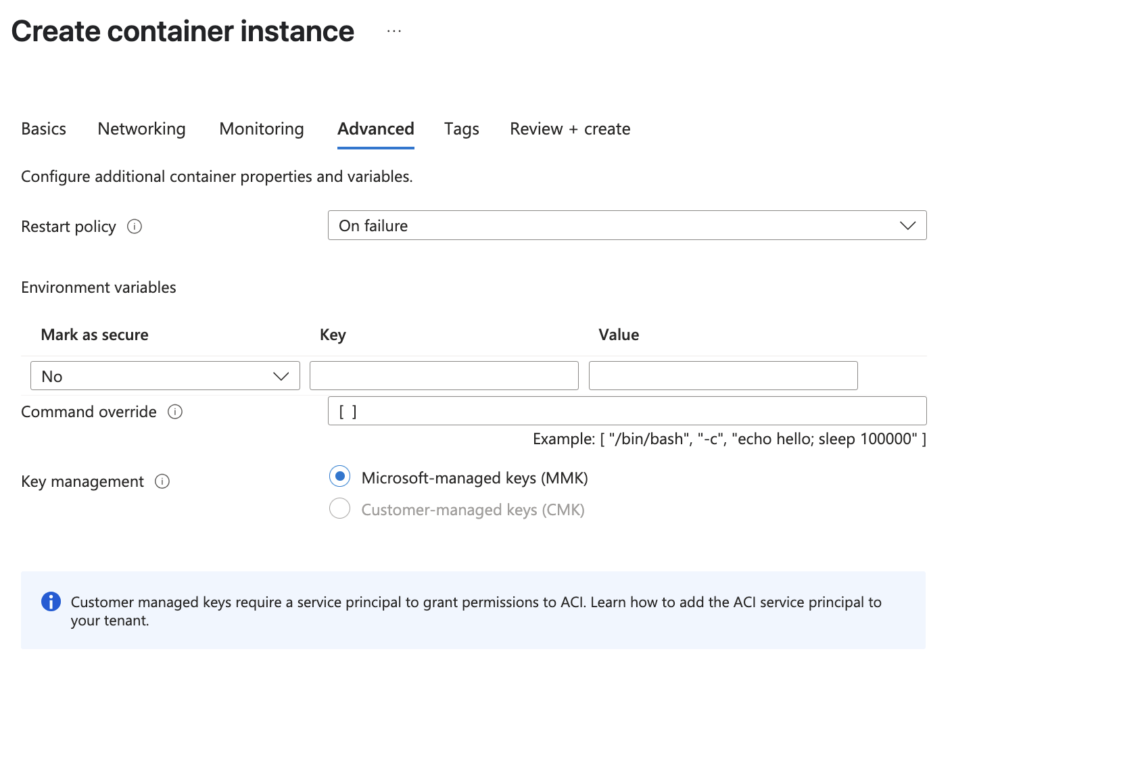Click the blue information icon in the notice banner
Viewport: 1144px width, 760px height.
[51, 602]
